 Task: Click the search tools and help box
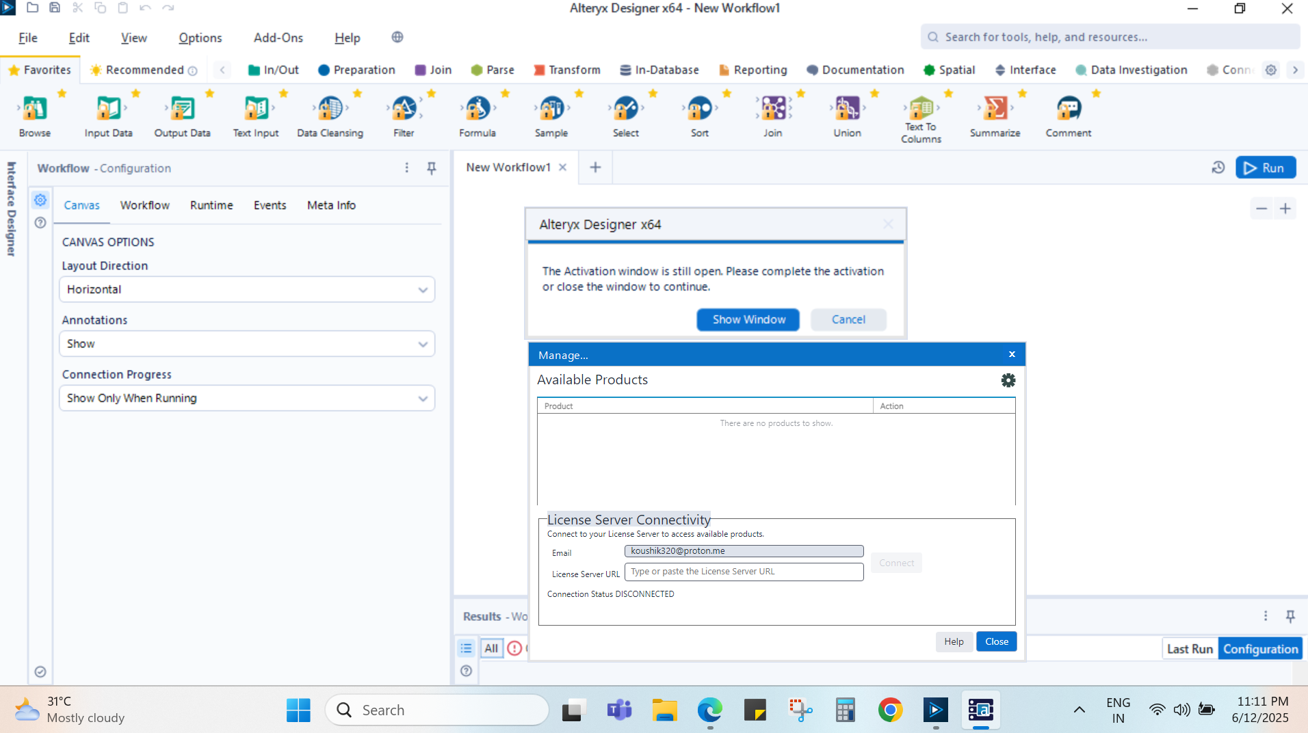click(1110, 37)
